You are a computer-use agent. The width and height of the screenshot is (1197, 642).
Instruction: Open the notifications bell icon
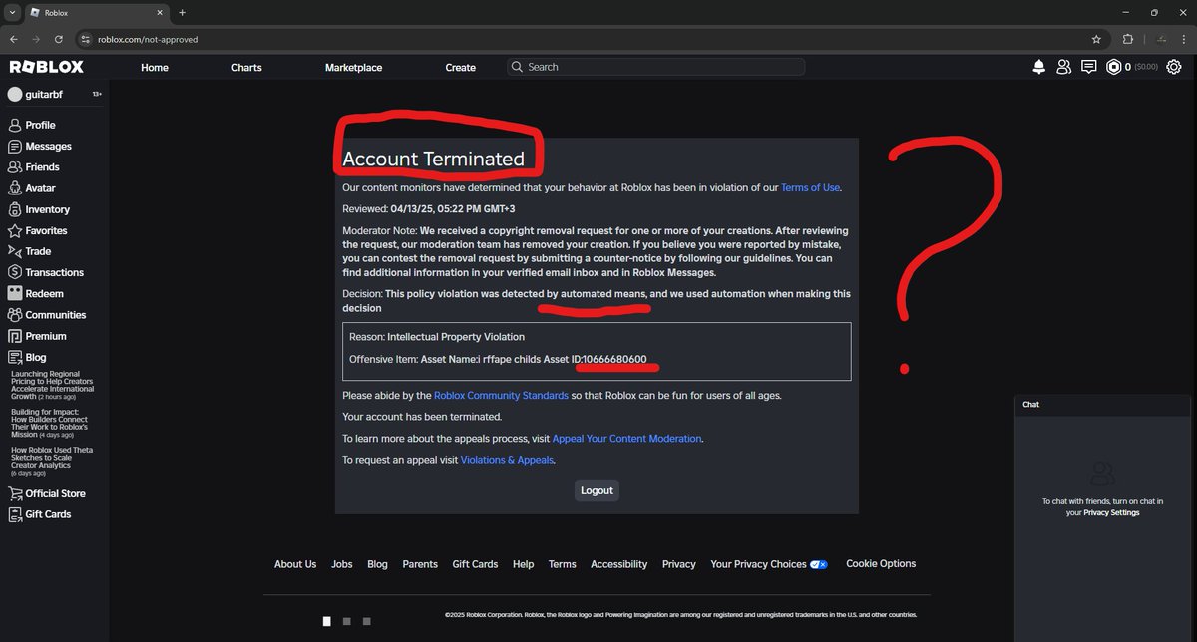point(1038,66)
